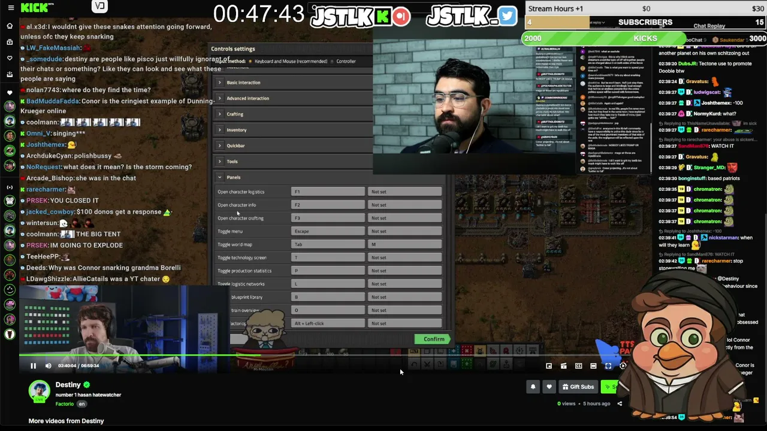The image size is (767, 431).
Task: Open the Destiny channel name link
Action: 68,385
